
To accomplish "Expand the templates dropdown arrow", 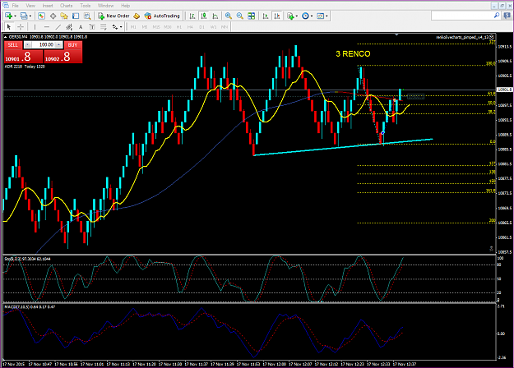I will (x=326, y=16).
